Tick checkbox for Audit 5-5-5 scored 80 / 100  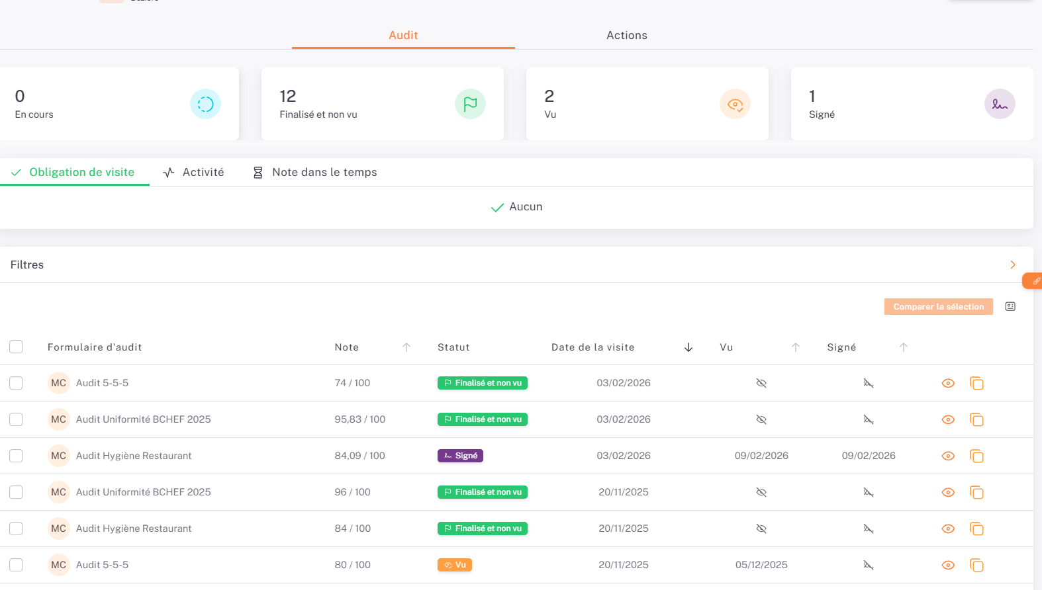pyautogui.click(x=16, y=565)
